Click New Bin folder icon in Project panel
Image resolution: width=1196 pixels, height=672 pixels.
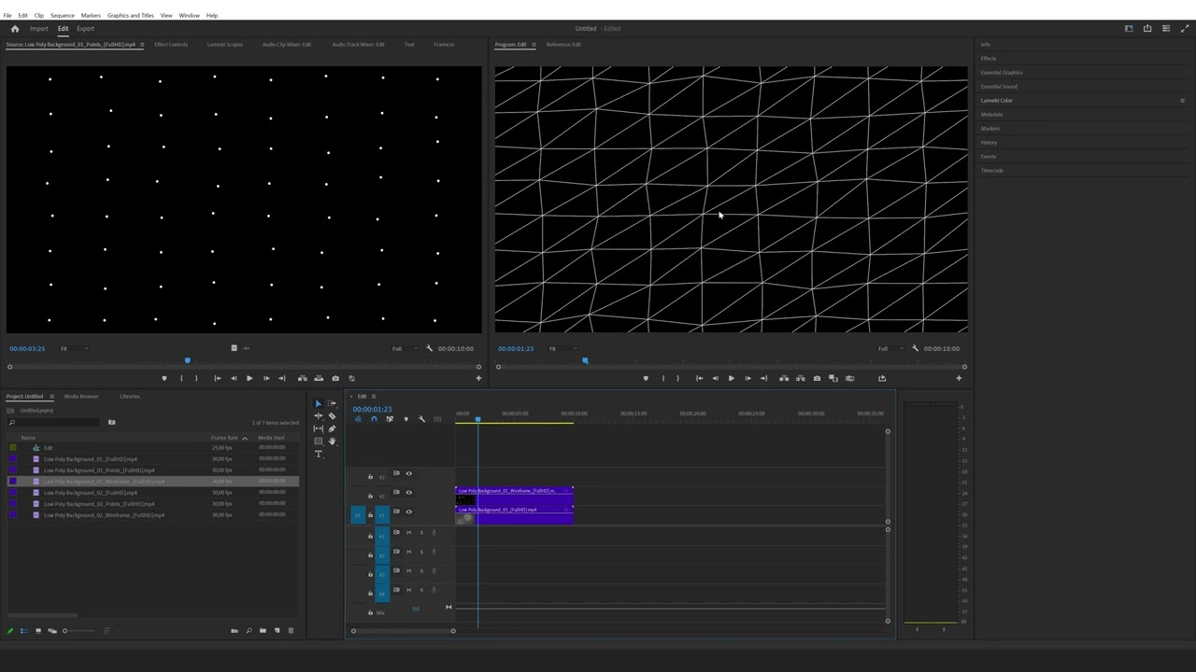pos(263,631)
